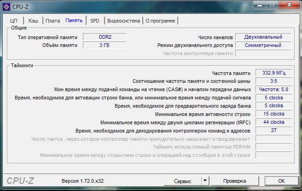Click the Проверка button
302x191 pixels.
pos(235,181)
